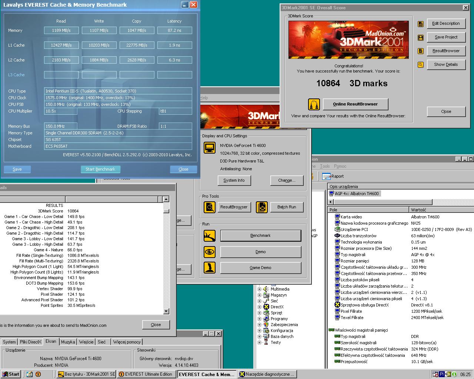Click Save in the Cache & Memory Benchmark

17,169
